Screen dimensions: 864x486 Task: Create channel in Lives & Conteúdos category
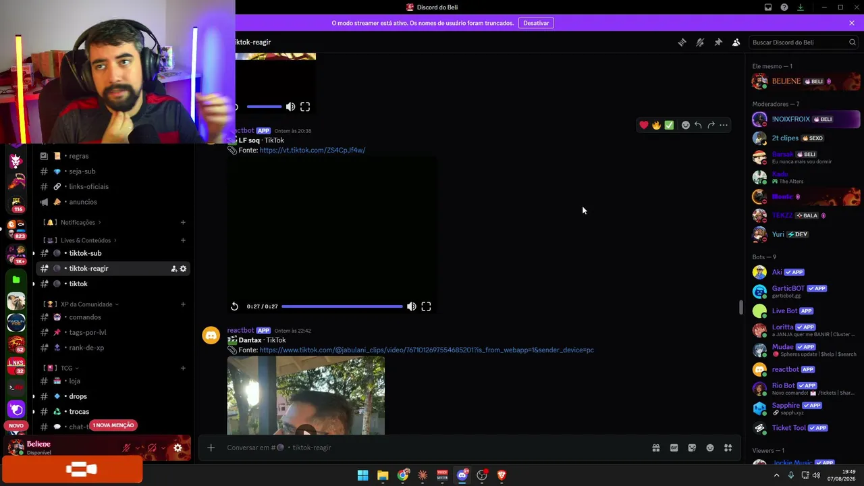point(183,240)
